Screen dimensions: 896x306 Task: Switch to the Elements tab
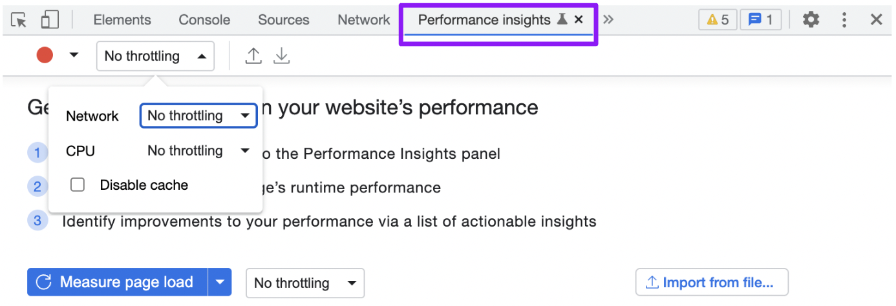click(x=122, y=20)
